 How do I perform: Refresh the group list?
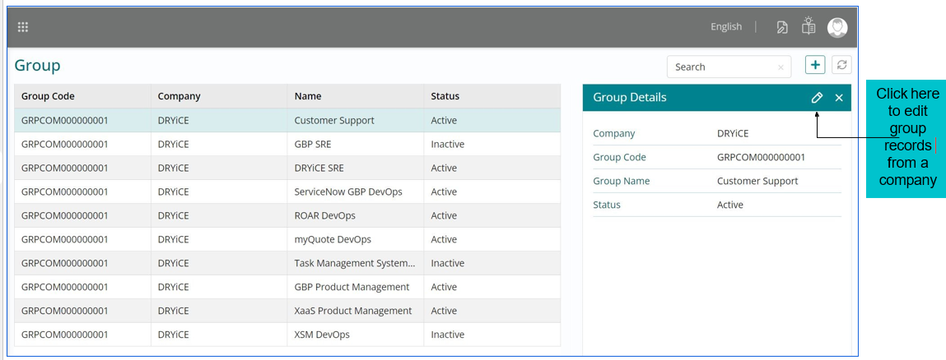click(841, 65)
